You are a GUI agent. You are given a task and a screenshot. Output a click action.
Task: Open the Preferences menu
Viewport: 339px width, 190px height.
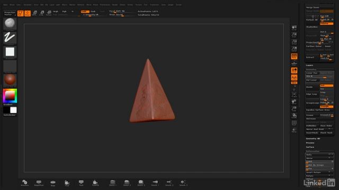(x=105, y=5)
